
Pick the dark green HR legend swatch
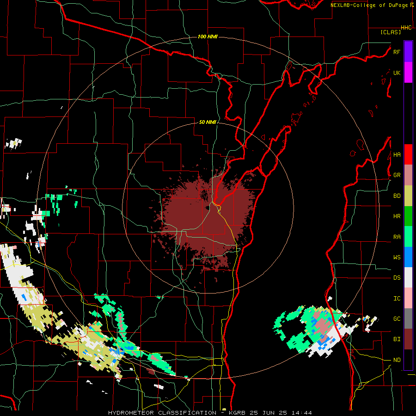click(408, 216)
